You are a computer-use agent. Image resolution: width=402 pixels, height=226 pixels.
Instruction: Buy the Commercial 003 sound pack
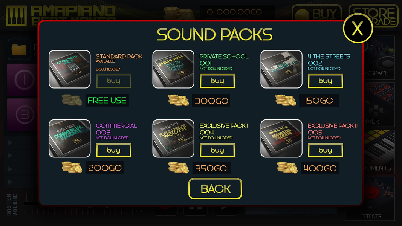[113, 150]
